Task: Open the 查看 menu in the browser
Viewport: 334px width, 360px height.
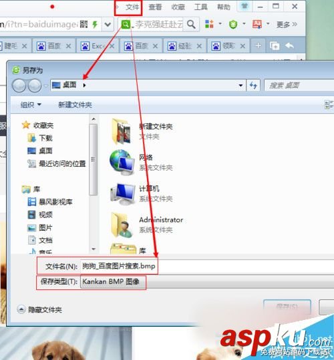Action: [155, 7]
